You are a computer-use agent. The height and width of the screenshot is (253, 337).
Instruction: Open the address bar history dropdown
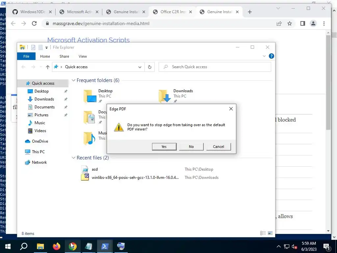140,67
